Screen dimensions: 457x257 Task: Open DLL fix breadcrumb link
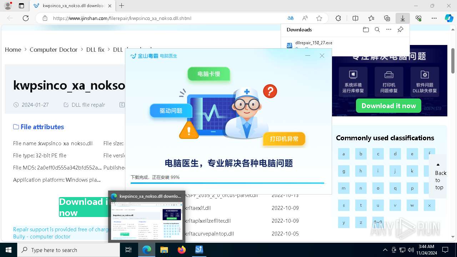[x=95, y=50]
